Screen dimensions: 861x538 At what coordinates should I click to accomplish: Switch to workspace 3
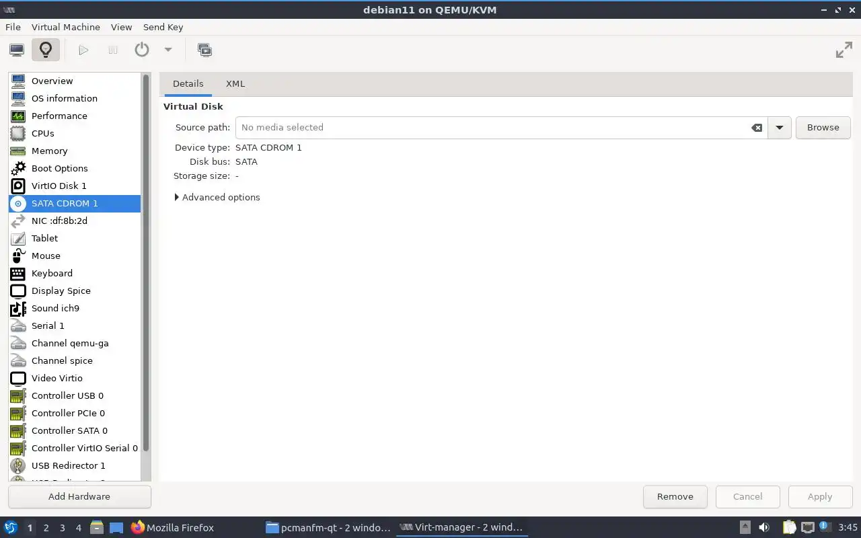62,528
